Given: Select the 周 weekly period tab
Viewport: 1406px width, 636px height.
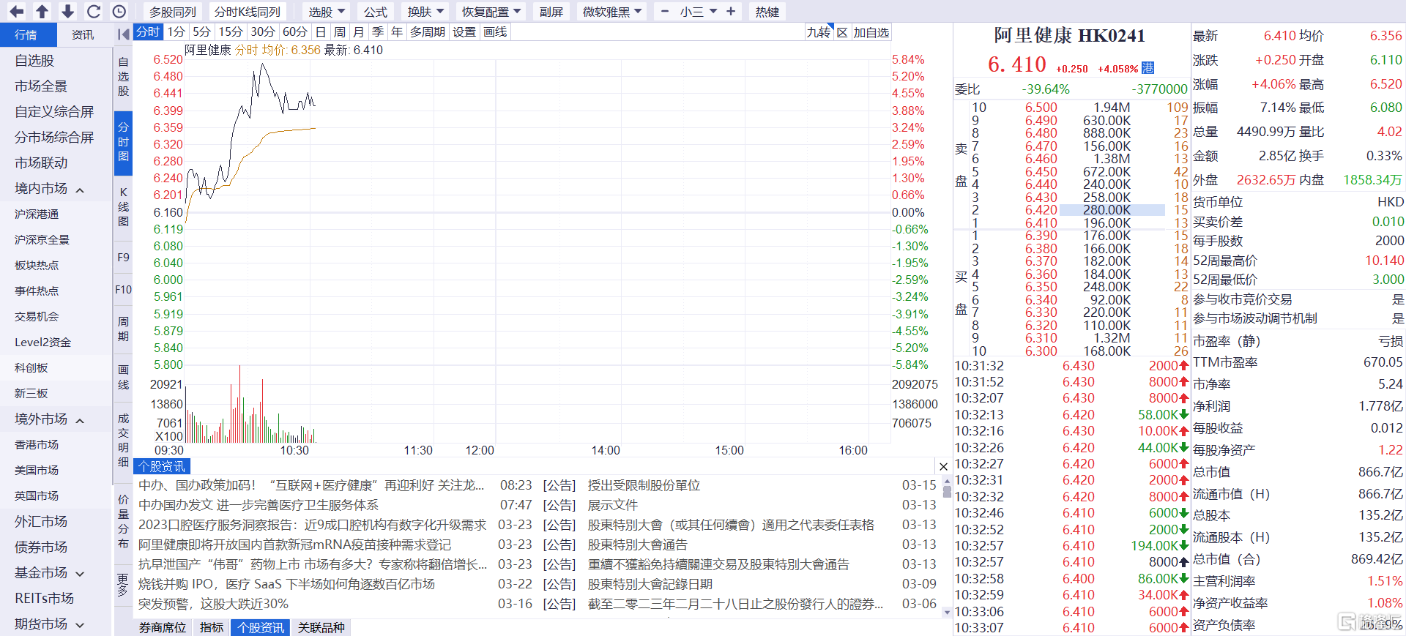Looking at the screenshot, I should click(x=340, y=31).
